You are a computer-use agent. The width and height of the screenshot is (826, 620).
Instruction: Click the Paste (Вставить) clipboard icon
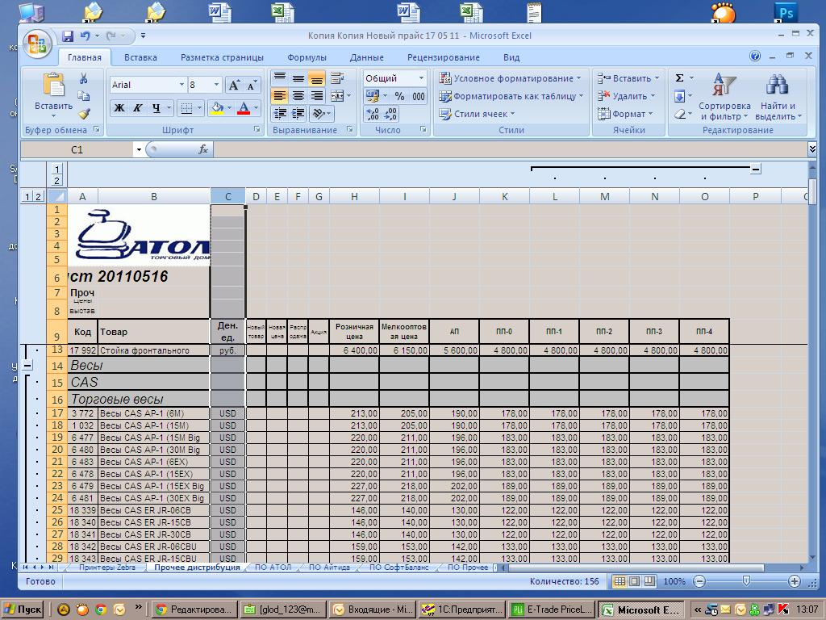point(54,84)
